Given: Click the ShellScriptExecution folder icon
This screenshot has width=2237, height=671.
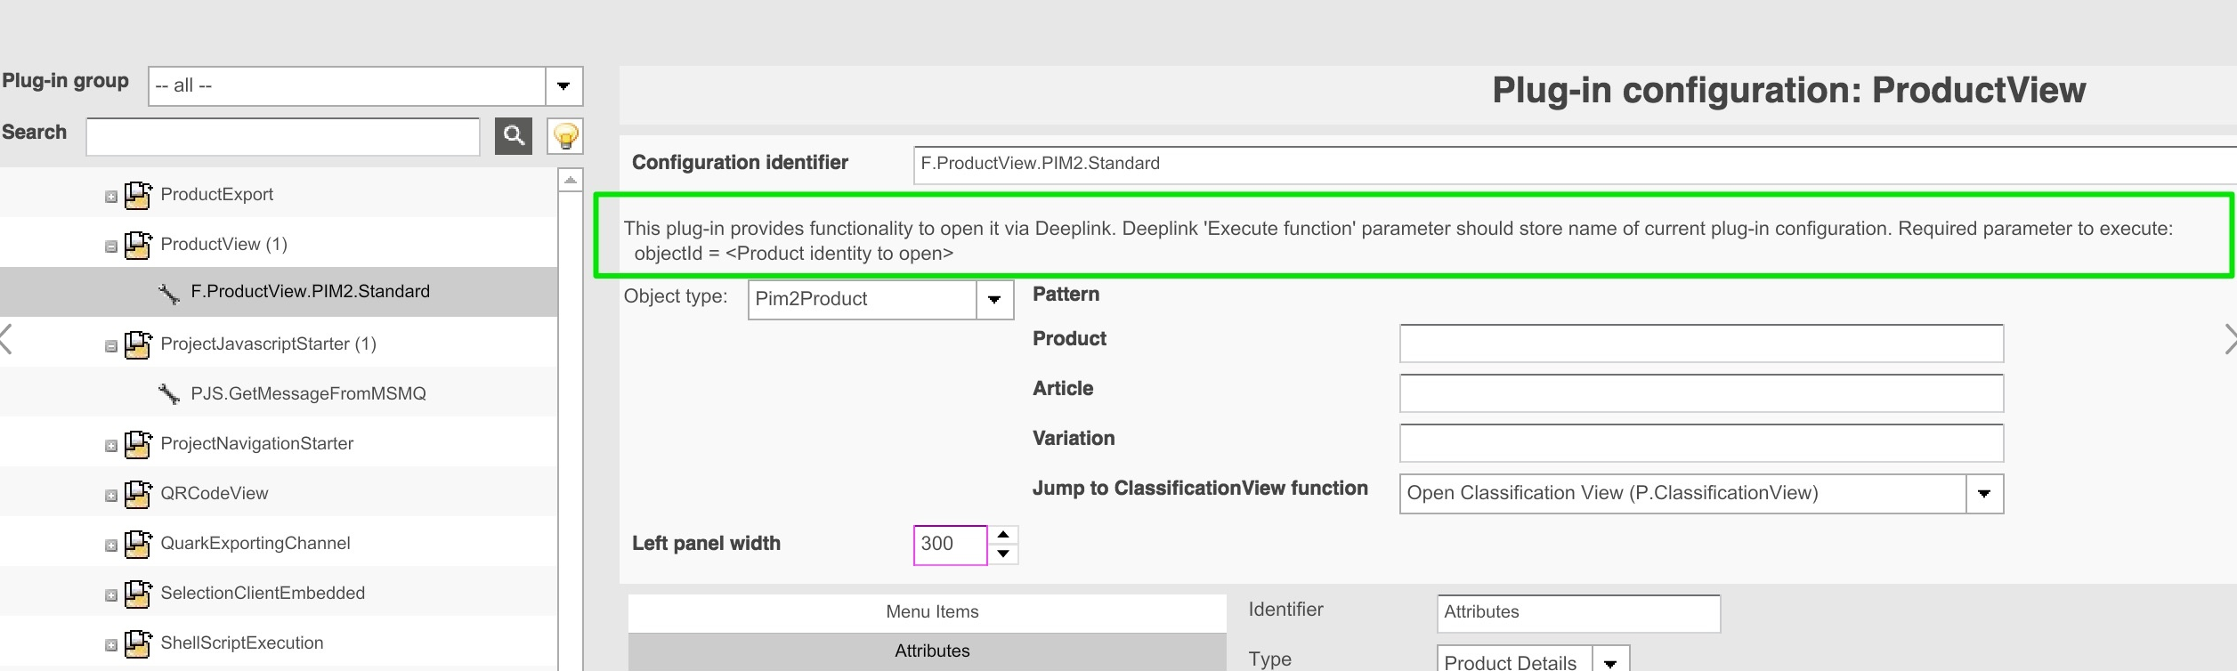Looking at the screenshot, I should click(138, 643).
